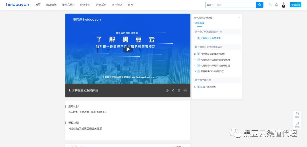This screenshot has height=147, width=307.
Task: Click the blue search magnifier button
Action: click(260, 5)
